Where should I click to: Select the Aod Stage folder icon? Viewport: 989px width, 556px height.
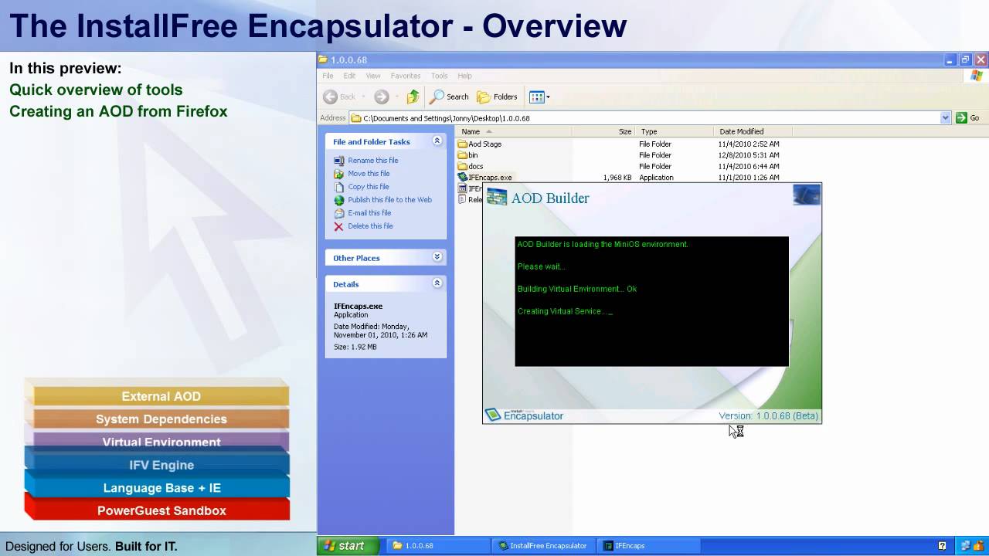coord(463,144)
